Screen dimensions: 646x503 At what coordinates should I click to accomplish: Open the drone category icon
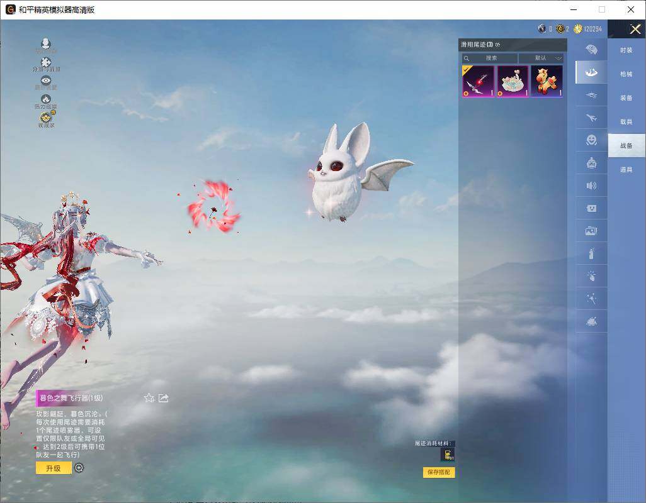(591, 96)
